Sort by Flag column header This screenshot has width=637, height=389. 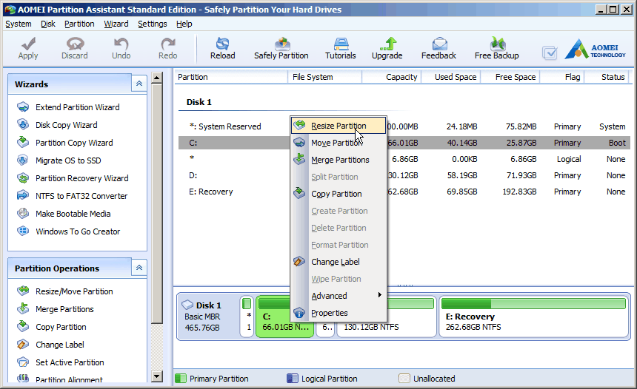point(562,77)
